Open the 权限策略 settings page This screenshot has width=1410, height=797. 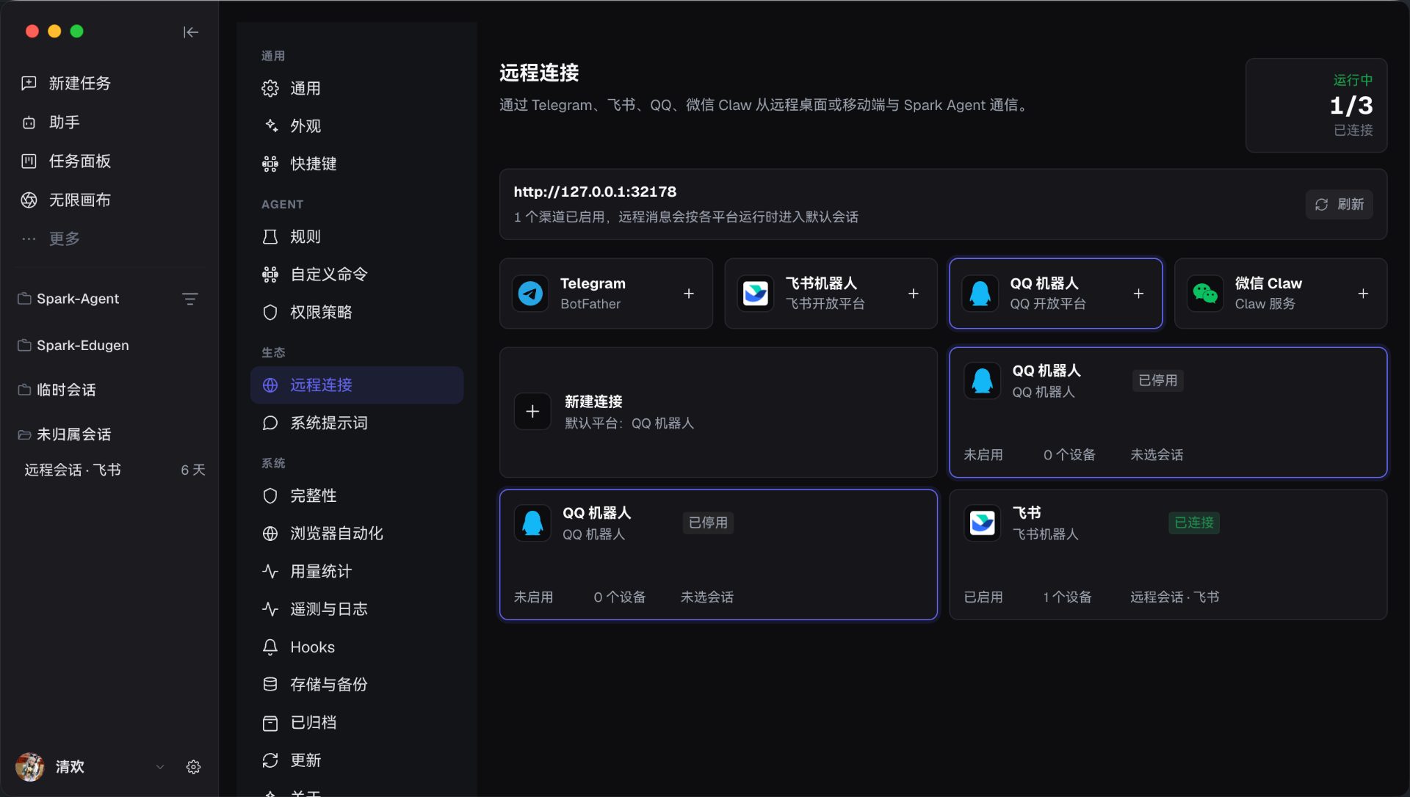(357, 312)
